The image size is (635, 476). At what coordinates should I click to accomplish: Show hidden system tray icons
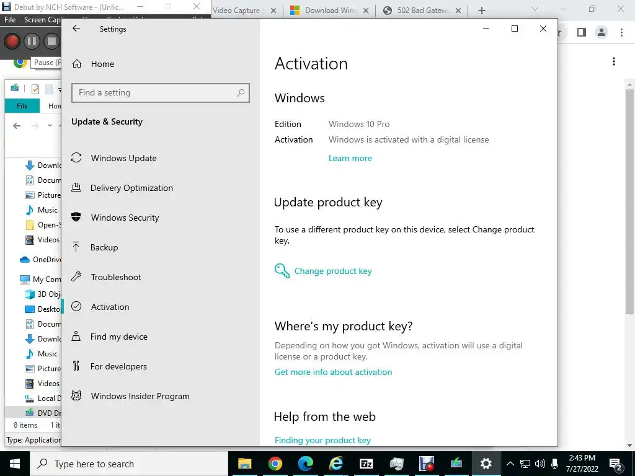pyautogui.click(x=510, y=464)
